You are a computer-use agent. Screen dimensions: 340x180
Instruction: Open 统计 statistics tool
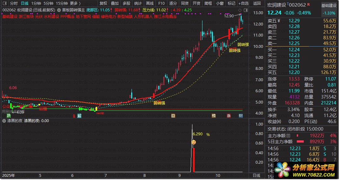point(138,3)
